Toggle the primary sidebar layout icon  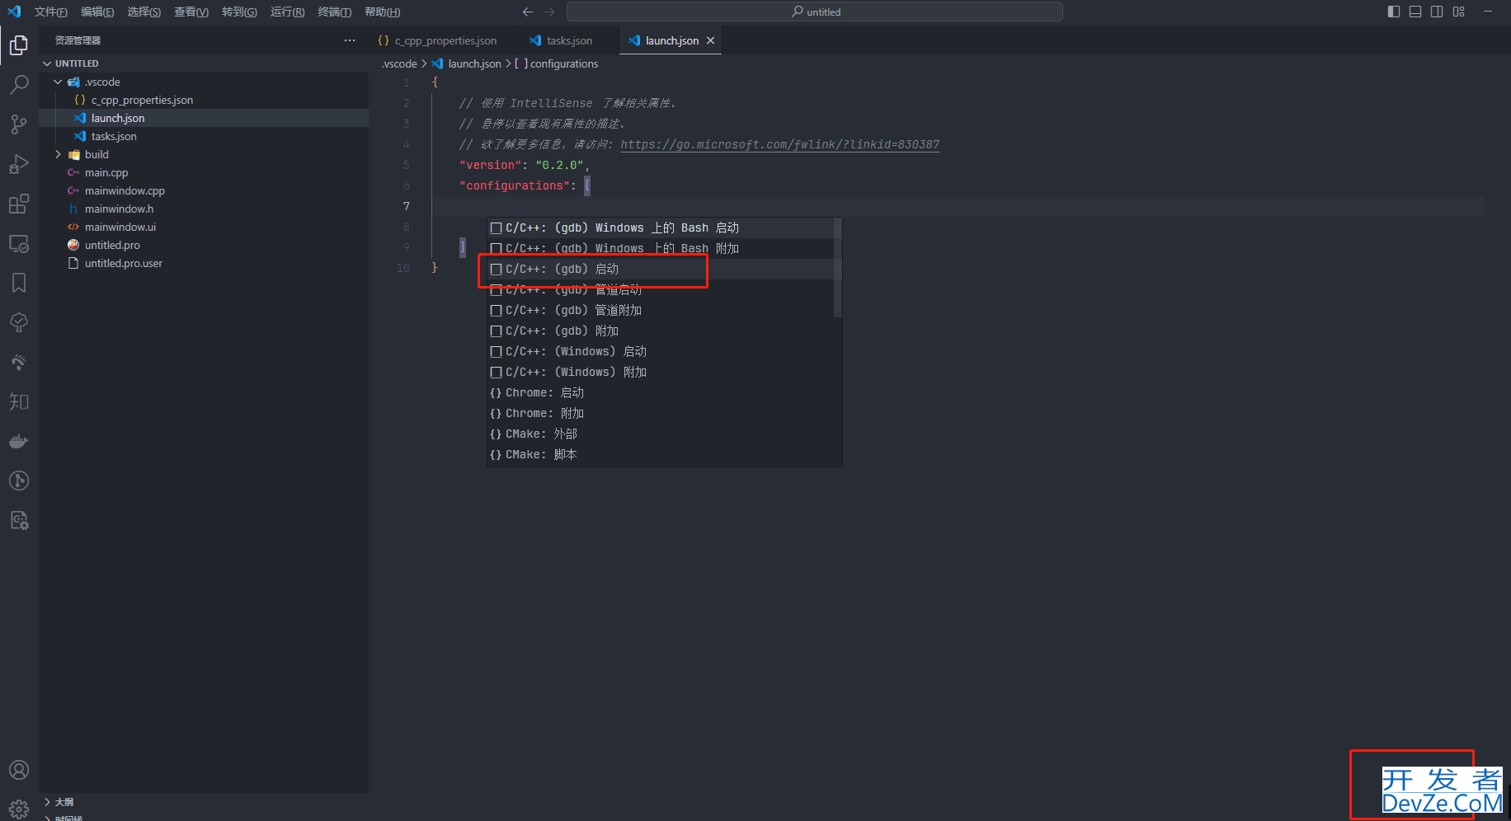(1394, 12)
